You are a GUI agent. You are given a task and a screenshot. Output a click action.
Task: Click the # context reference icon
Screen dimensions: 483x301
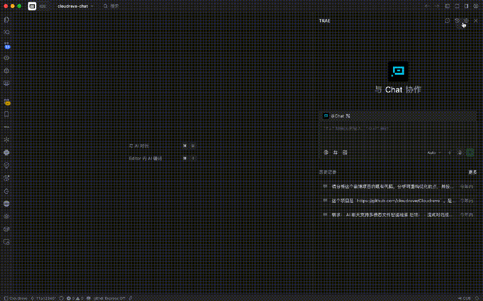click(335, 152)
